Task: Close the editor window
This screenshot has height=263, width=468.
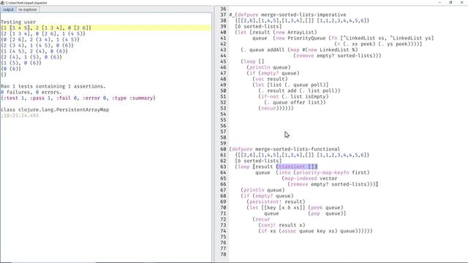Action: [461, 2]
